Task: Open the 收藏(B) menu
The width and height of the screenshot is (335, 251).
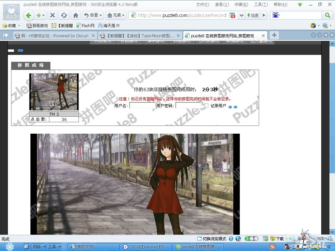Action: click(x=241, y=5)
